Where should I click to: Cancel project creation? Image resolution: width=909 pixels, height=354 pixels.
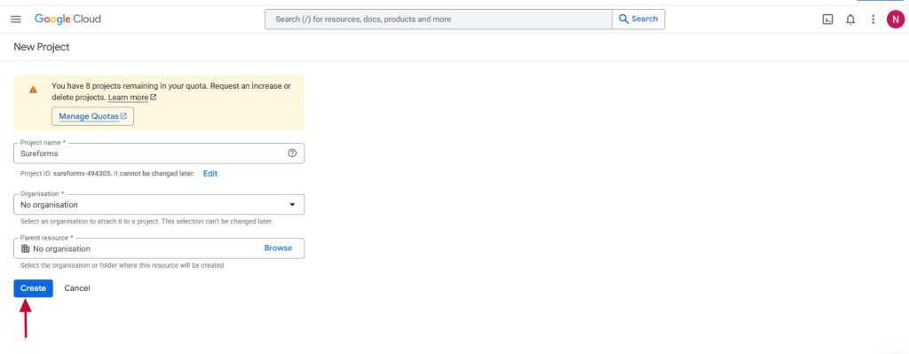(77, 288)
